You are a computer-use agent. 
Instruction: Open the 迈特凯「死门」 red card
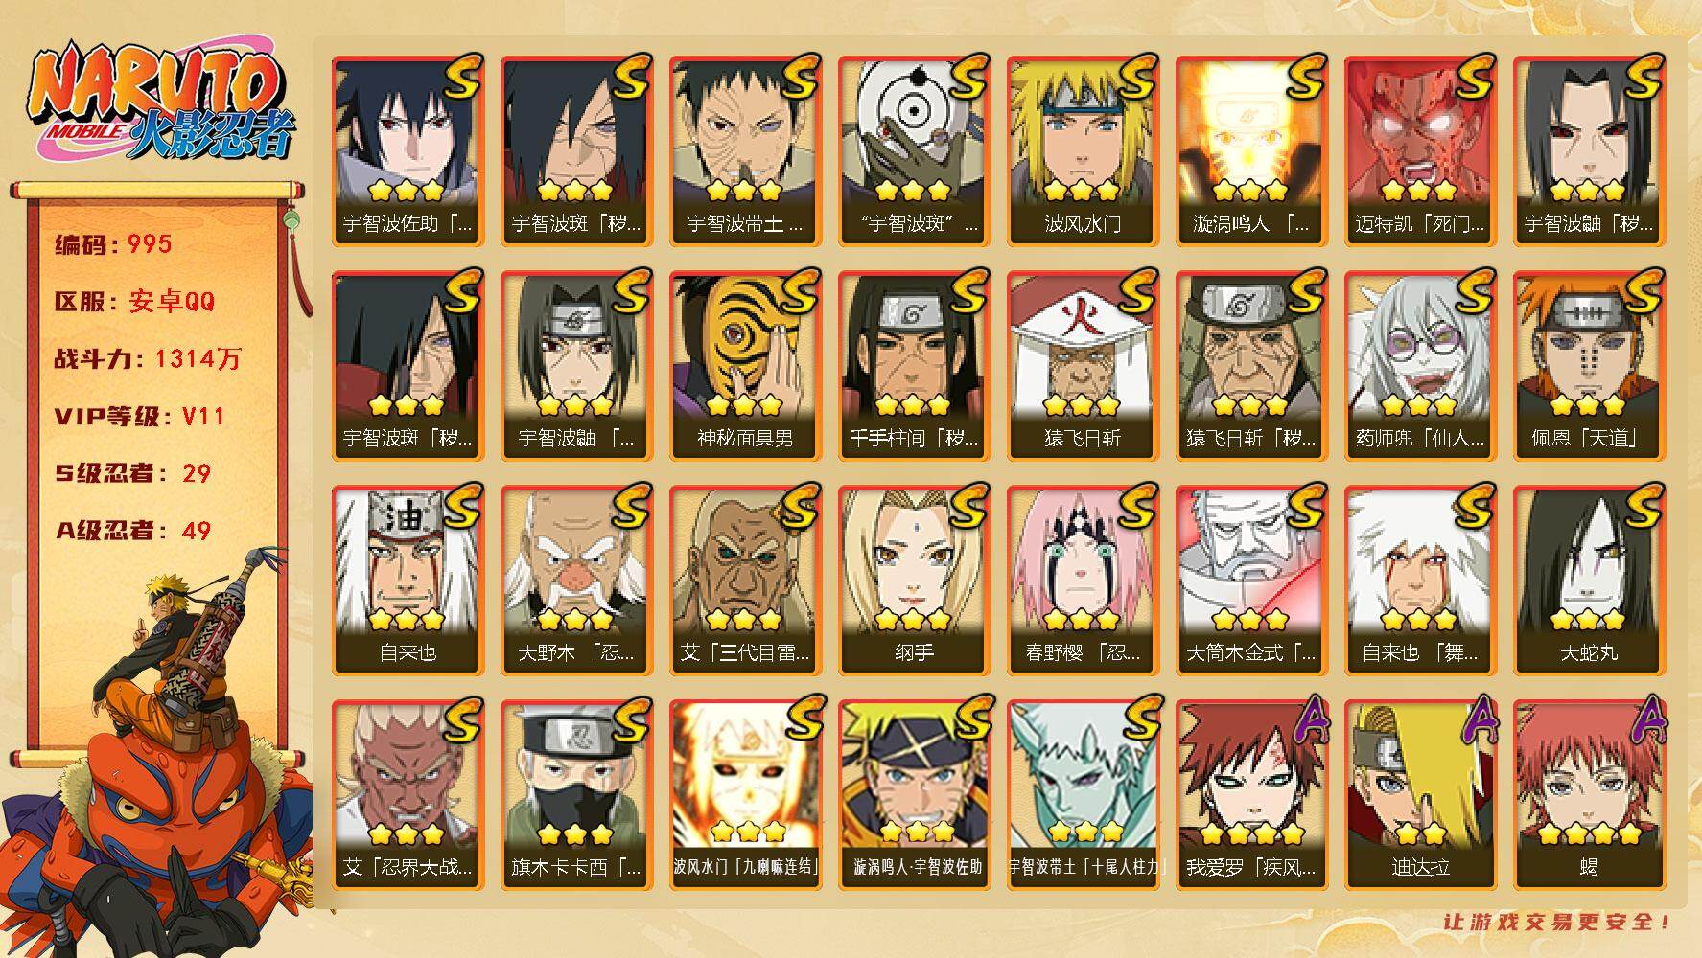click(x=1420, y=150)
